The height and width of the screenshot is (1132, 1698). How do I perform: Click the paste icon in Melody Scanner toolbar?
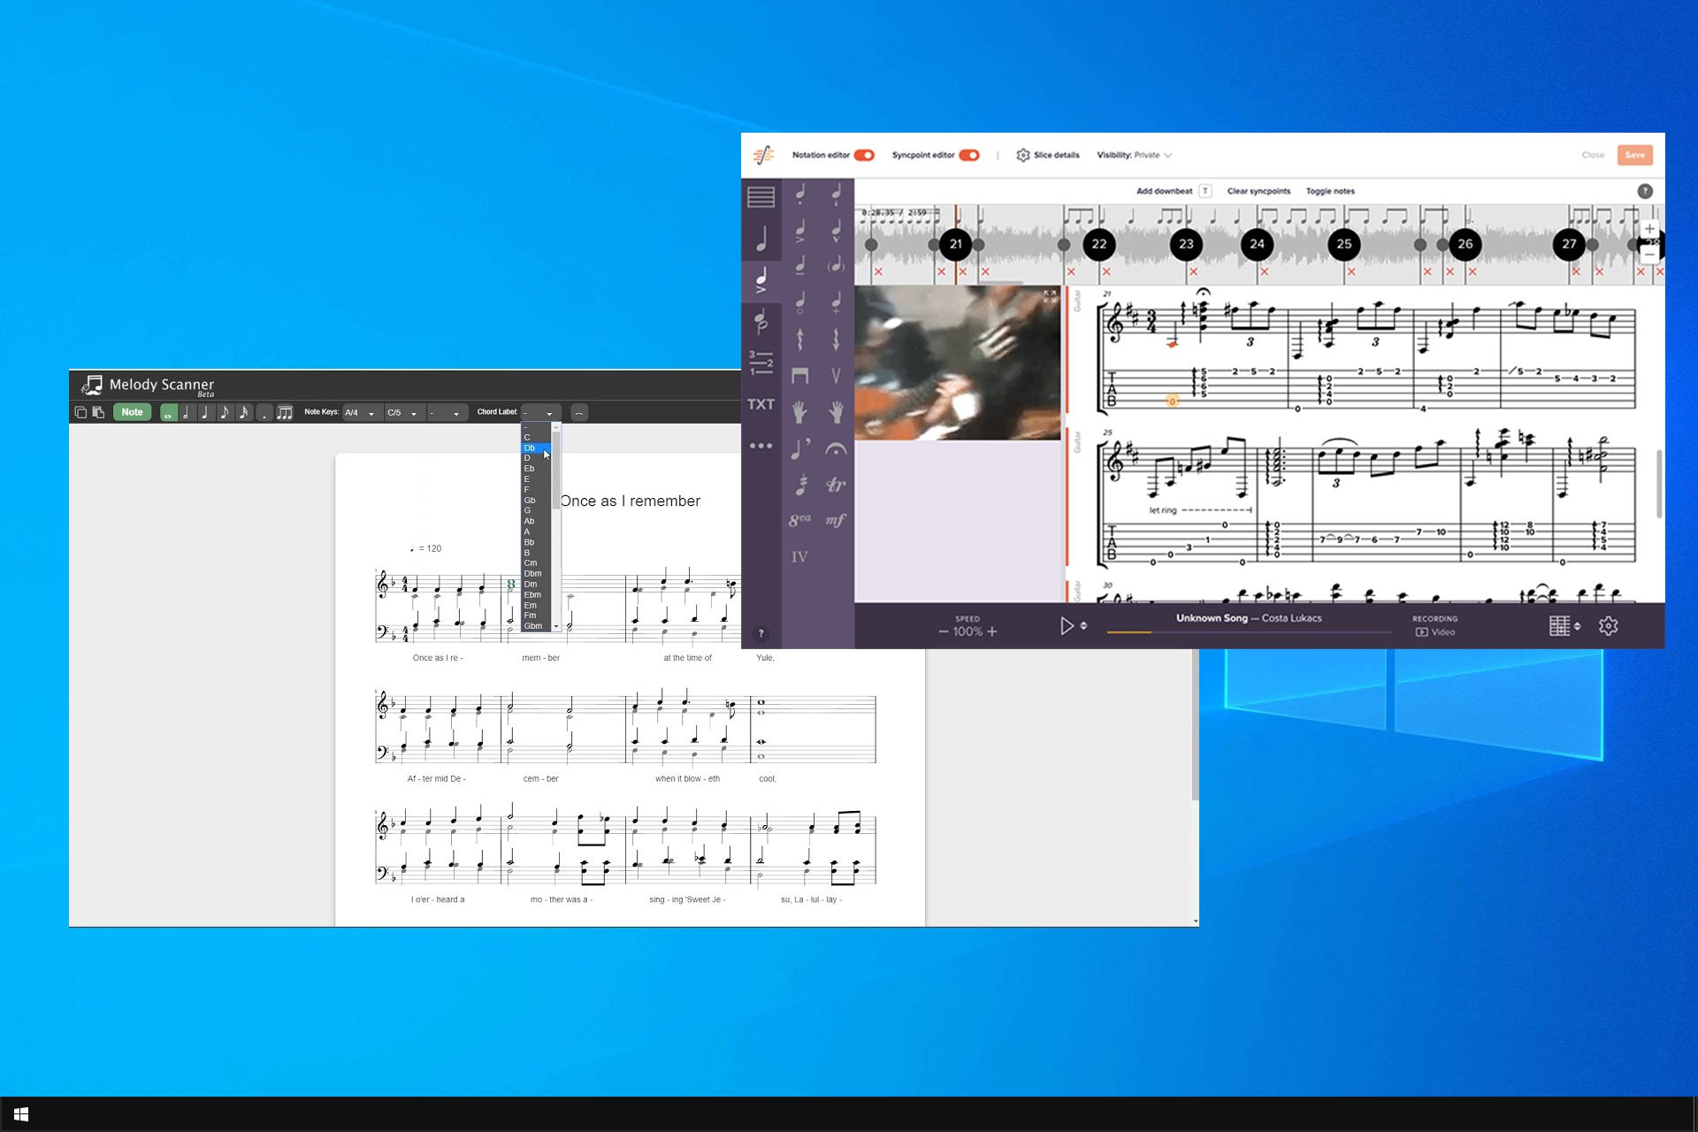click(98, 412)
